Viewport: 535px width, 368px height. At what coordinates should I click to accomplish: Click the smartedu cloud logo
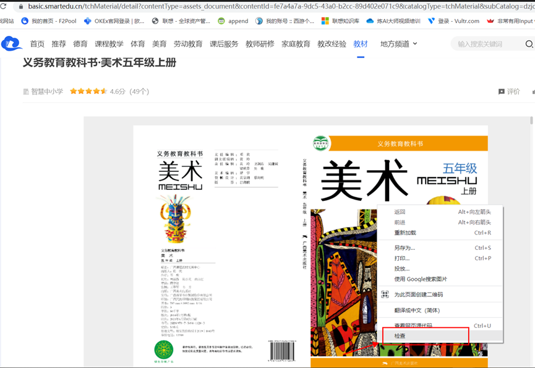11,44
